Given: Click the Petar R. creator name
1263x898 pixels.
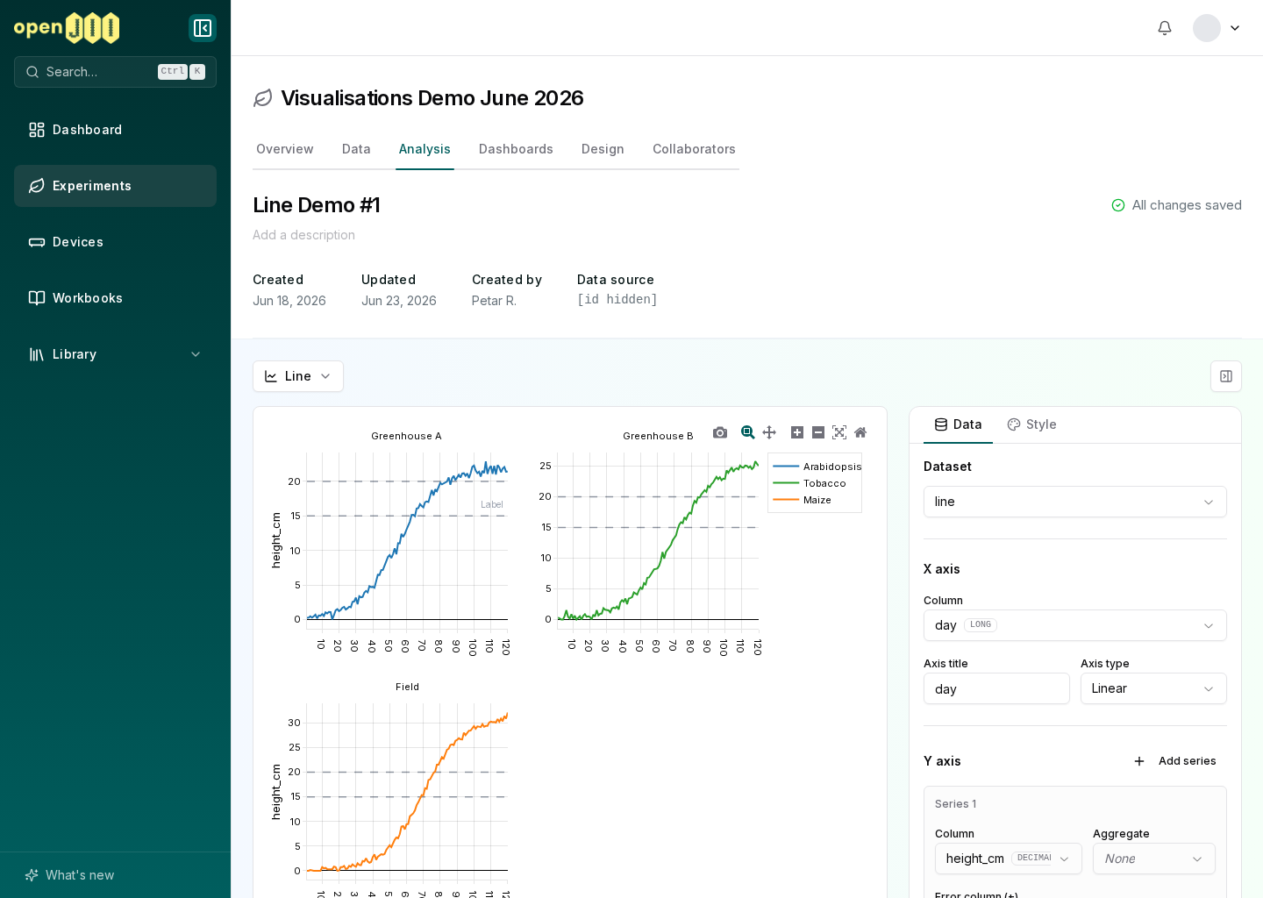Looking at the screenshot, I should tap(494, 301).
